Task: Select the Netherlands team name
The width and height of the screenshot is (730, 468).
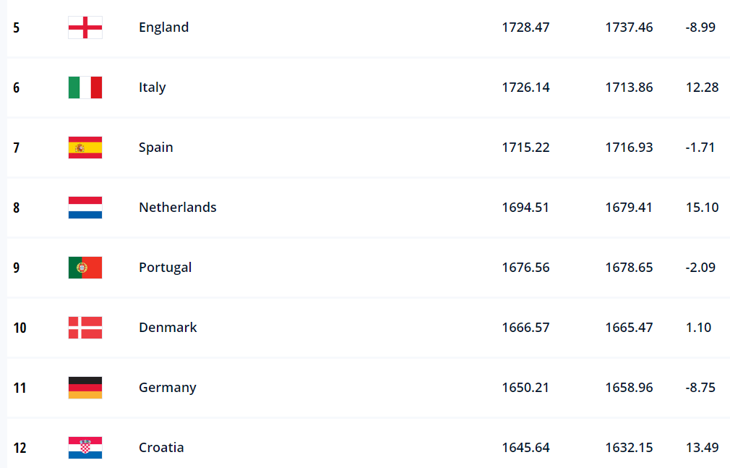Action: click(177, 208)
